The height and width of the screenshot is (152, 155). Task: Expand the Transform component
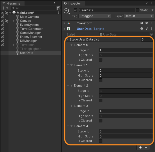pos(65,23)
